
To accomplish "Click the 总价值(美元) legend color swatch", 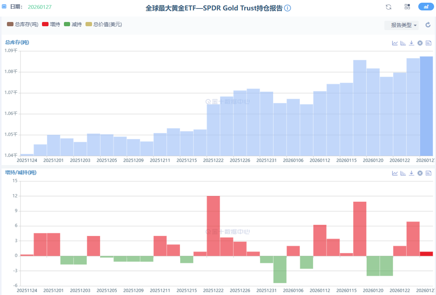I will click(x=89, y=24).
